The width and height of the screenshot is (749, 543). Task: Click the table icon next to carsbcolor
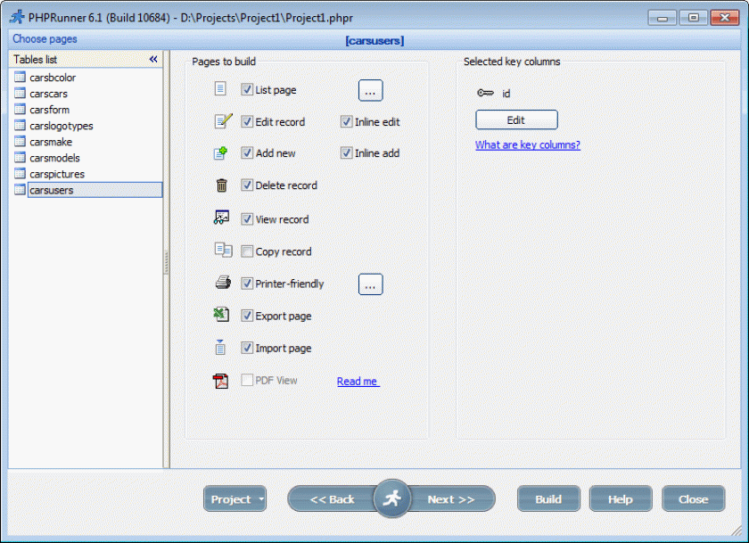tap(20, 77)
